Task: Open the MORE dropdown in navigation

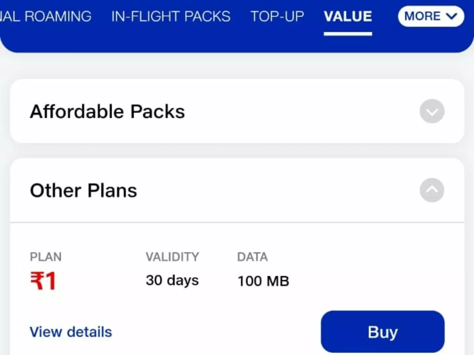Action: [430, 17]
